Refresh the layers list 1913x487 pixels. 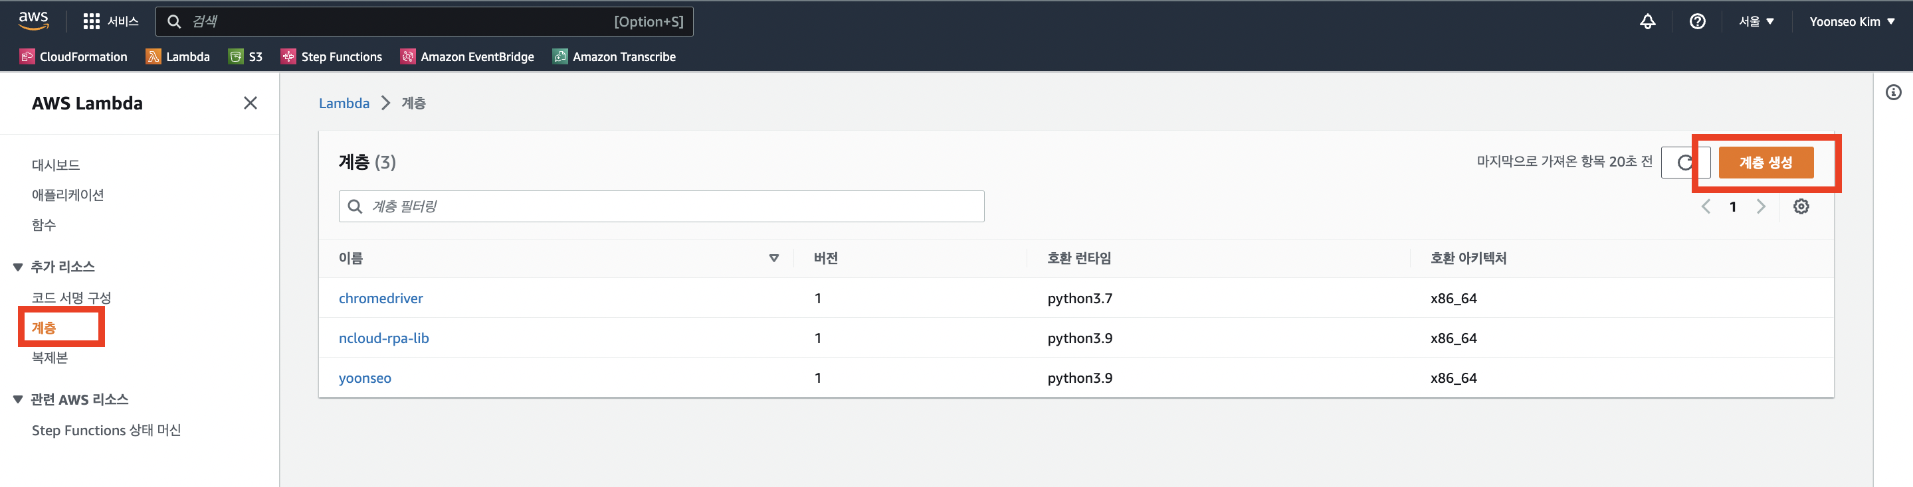point(1685,163)
